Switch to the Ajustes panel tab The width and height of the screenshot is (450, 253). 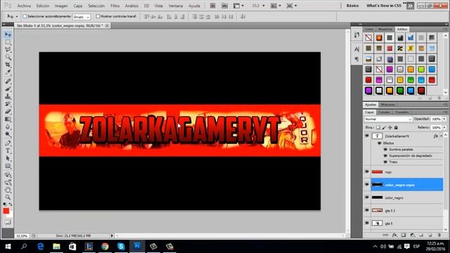pos(371,105)
